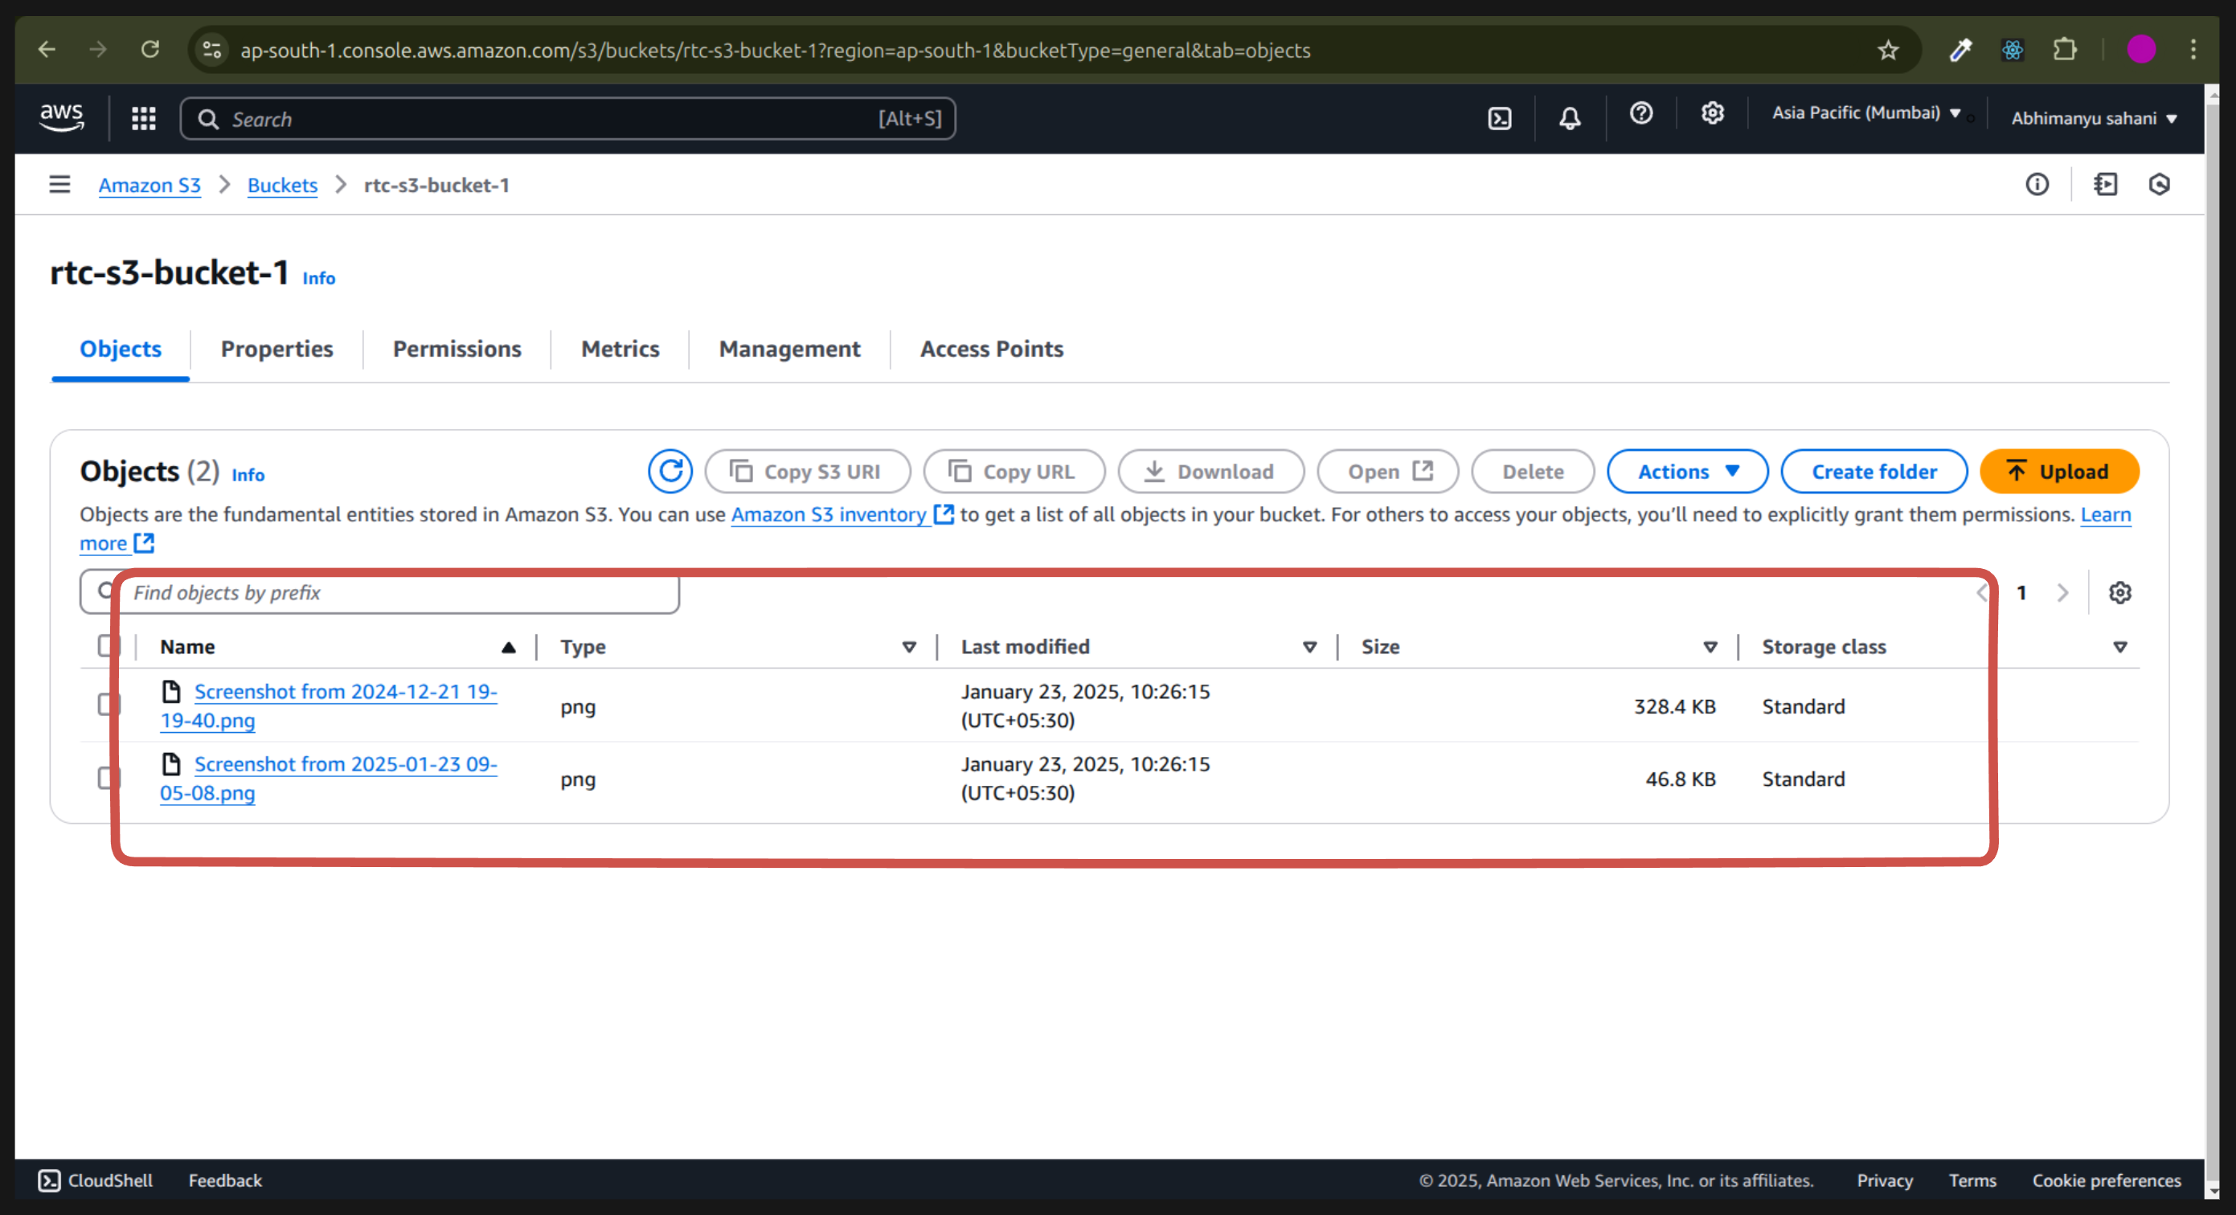This screenshot has height=1215, width=2236.
Task: Bookmark this page with the star icon
Action: (1888, 50)
